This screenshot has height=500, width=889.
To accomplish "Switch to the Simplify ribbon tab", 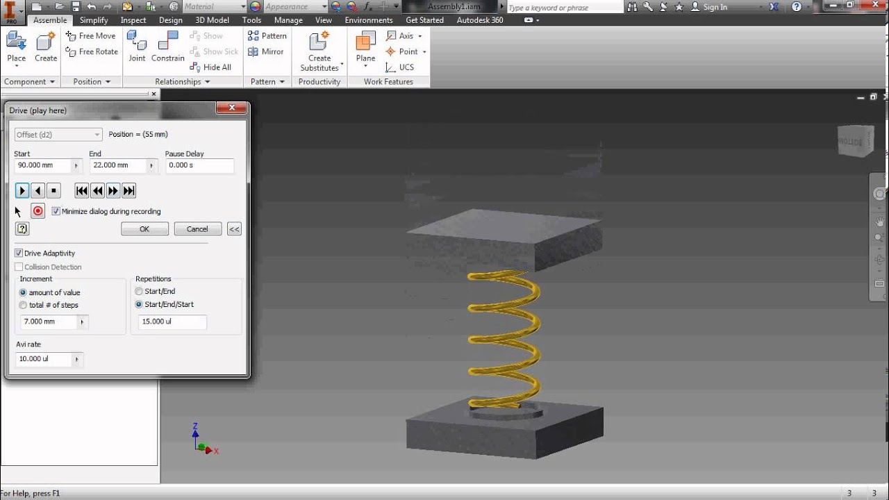I will (x=94, y=20).
